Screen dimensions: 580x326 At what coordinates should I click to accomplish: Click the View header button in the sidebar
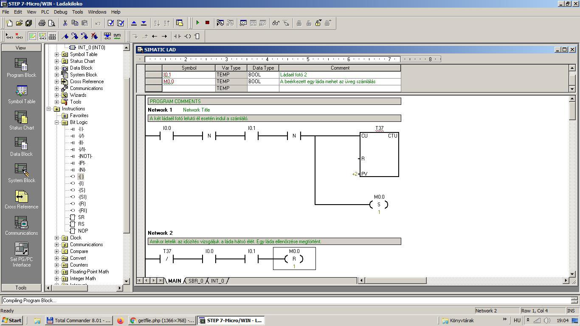point(21,48)
